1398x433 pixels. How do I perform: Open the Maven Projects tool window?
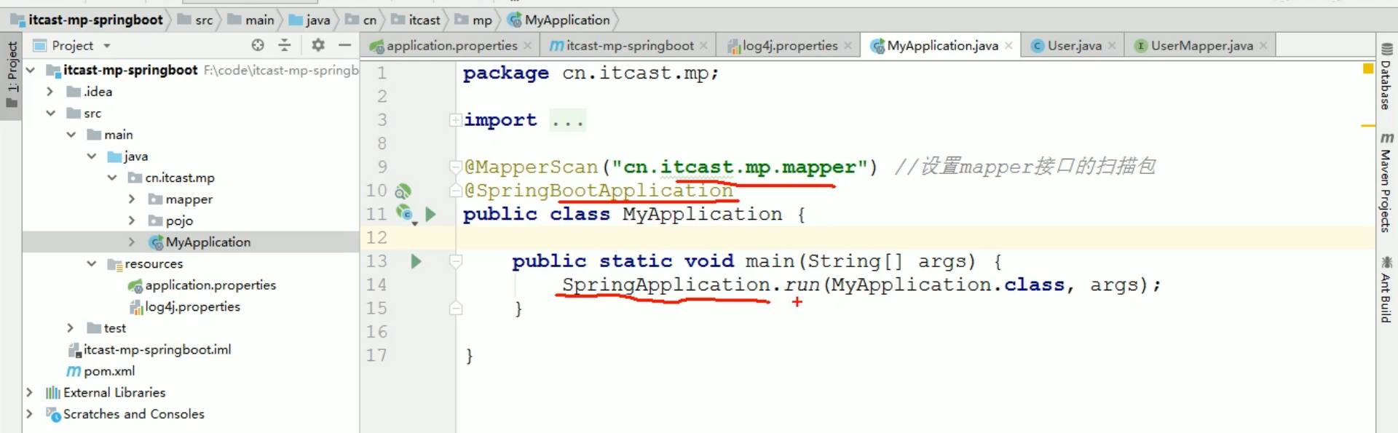(x=1386, y=183)
